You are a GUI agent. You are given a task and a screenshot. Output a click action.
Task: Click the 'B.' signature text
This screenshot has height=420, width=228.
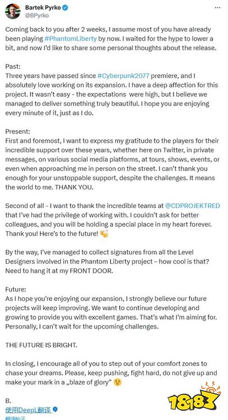pos(8,401)
